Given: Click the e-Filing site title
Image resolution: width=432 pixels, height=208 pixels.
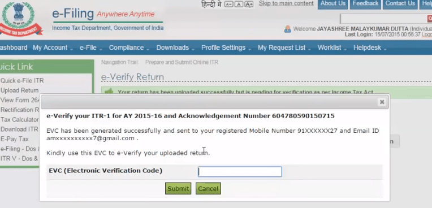Looking at the screenshot, I should point(73,14).
